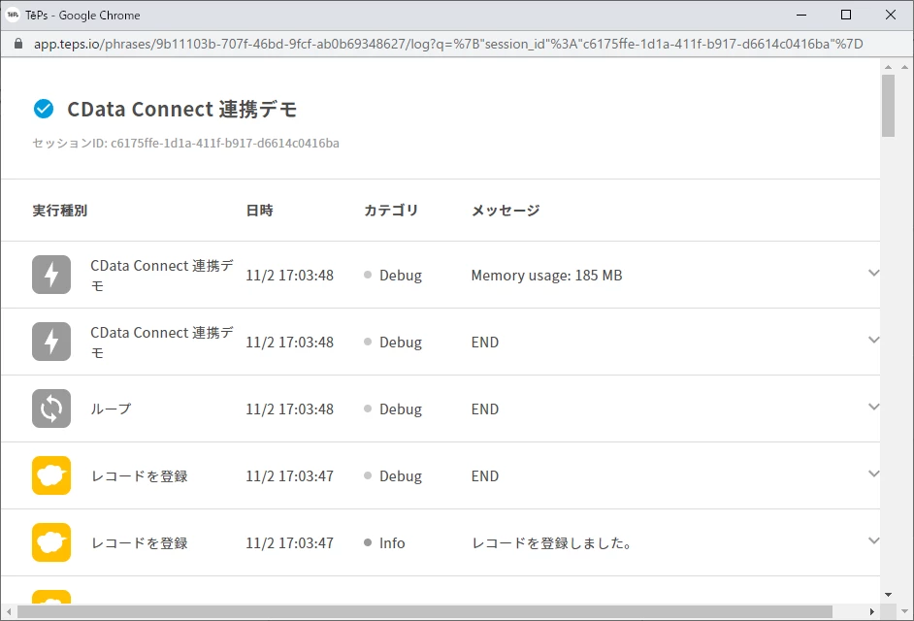914x621 pixels.
Task: Click yellow cloud icon in Debug END row
Action: 51,475
